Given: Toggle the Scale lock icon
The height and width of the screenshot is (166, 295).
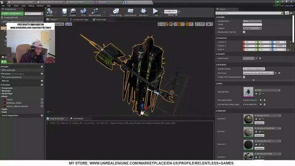Looking at the screenshot, I should click(x=288, y=49).
